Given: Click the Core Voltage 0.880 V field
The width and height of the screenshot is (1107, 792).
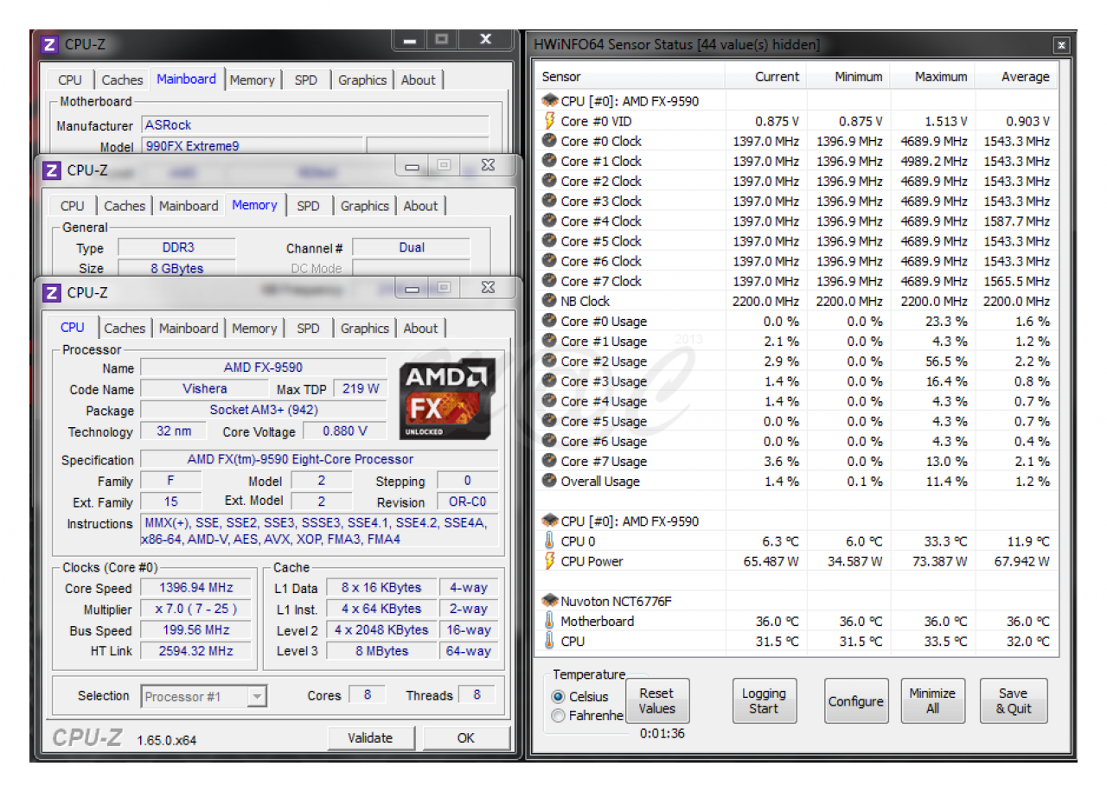Looking at the screenshot, I should (x=344, y=431).
